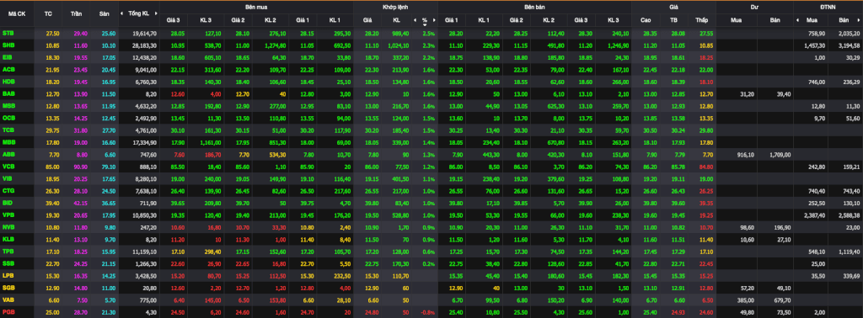Open the BID stock ticker
Viewport: 863px width, 318px height.
8,202
